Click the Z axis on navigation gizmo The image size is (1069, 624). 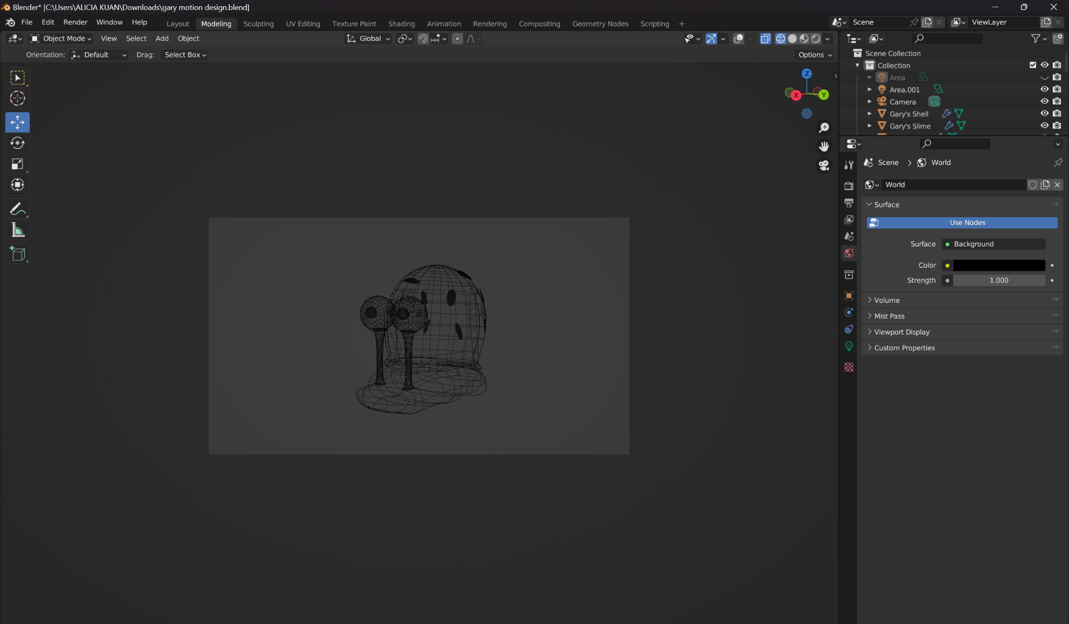[807, 74]
